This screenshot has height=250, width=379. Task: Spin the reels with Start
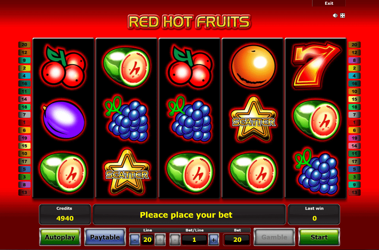click(319, 237)
